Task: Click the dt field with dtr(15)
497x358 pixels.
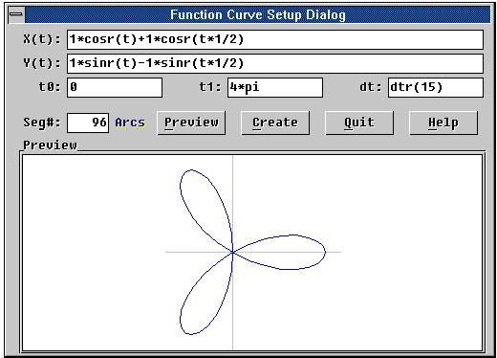Action: tap(436, 87)
